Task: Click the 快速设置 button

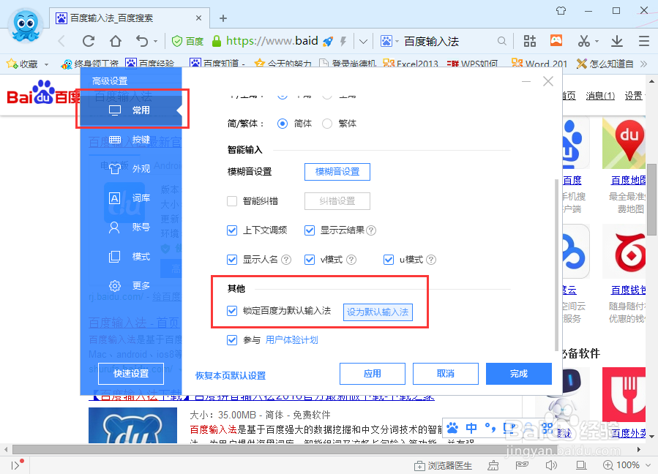Action: point(131,374)
